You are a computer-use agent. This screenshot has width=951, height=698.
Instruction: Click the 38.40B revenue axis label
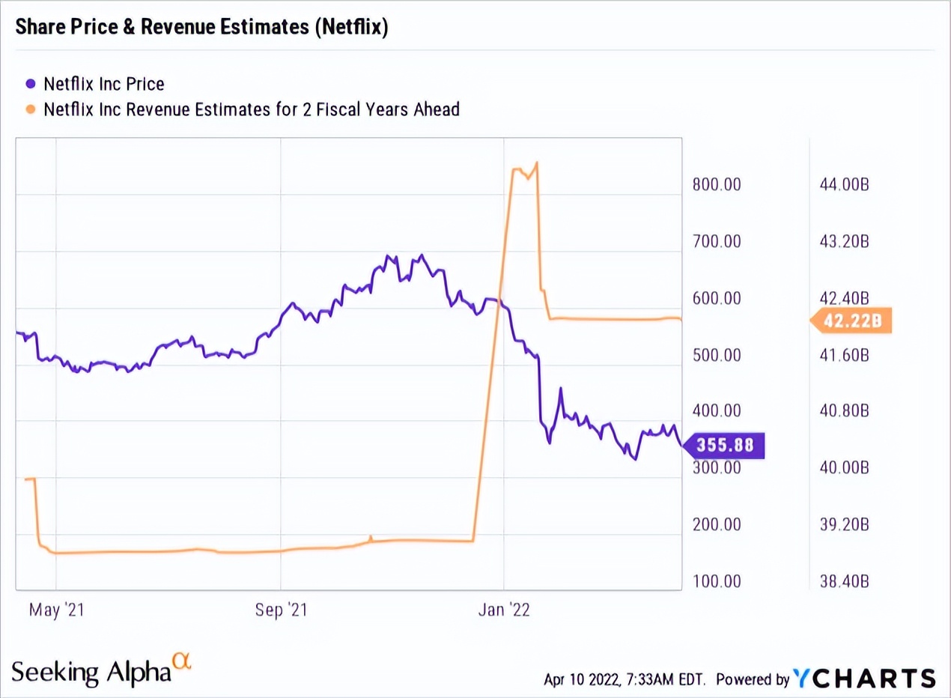[x=843, y=581]
